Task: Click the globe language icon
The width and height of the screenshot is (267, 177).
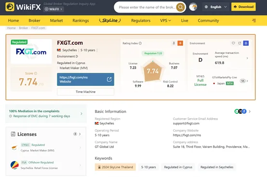Action: pos(206,7)
